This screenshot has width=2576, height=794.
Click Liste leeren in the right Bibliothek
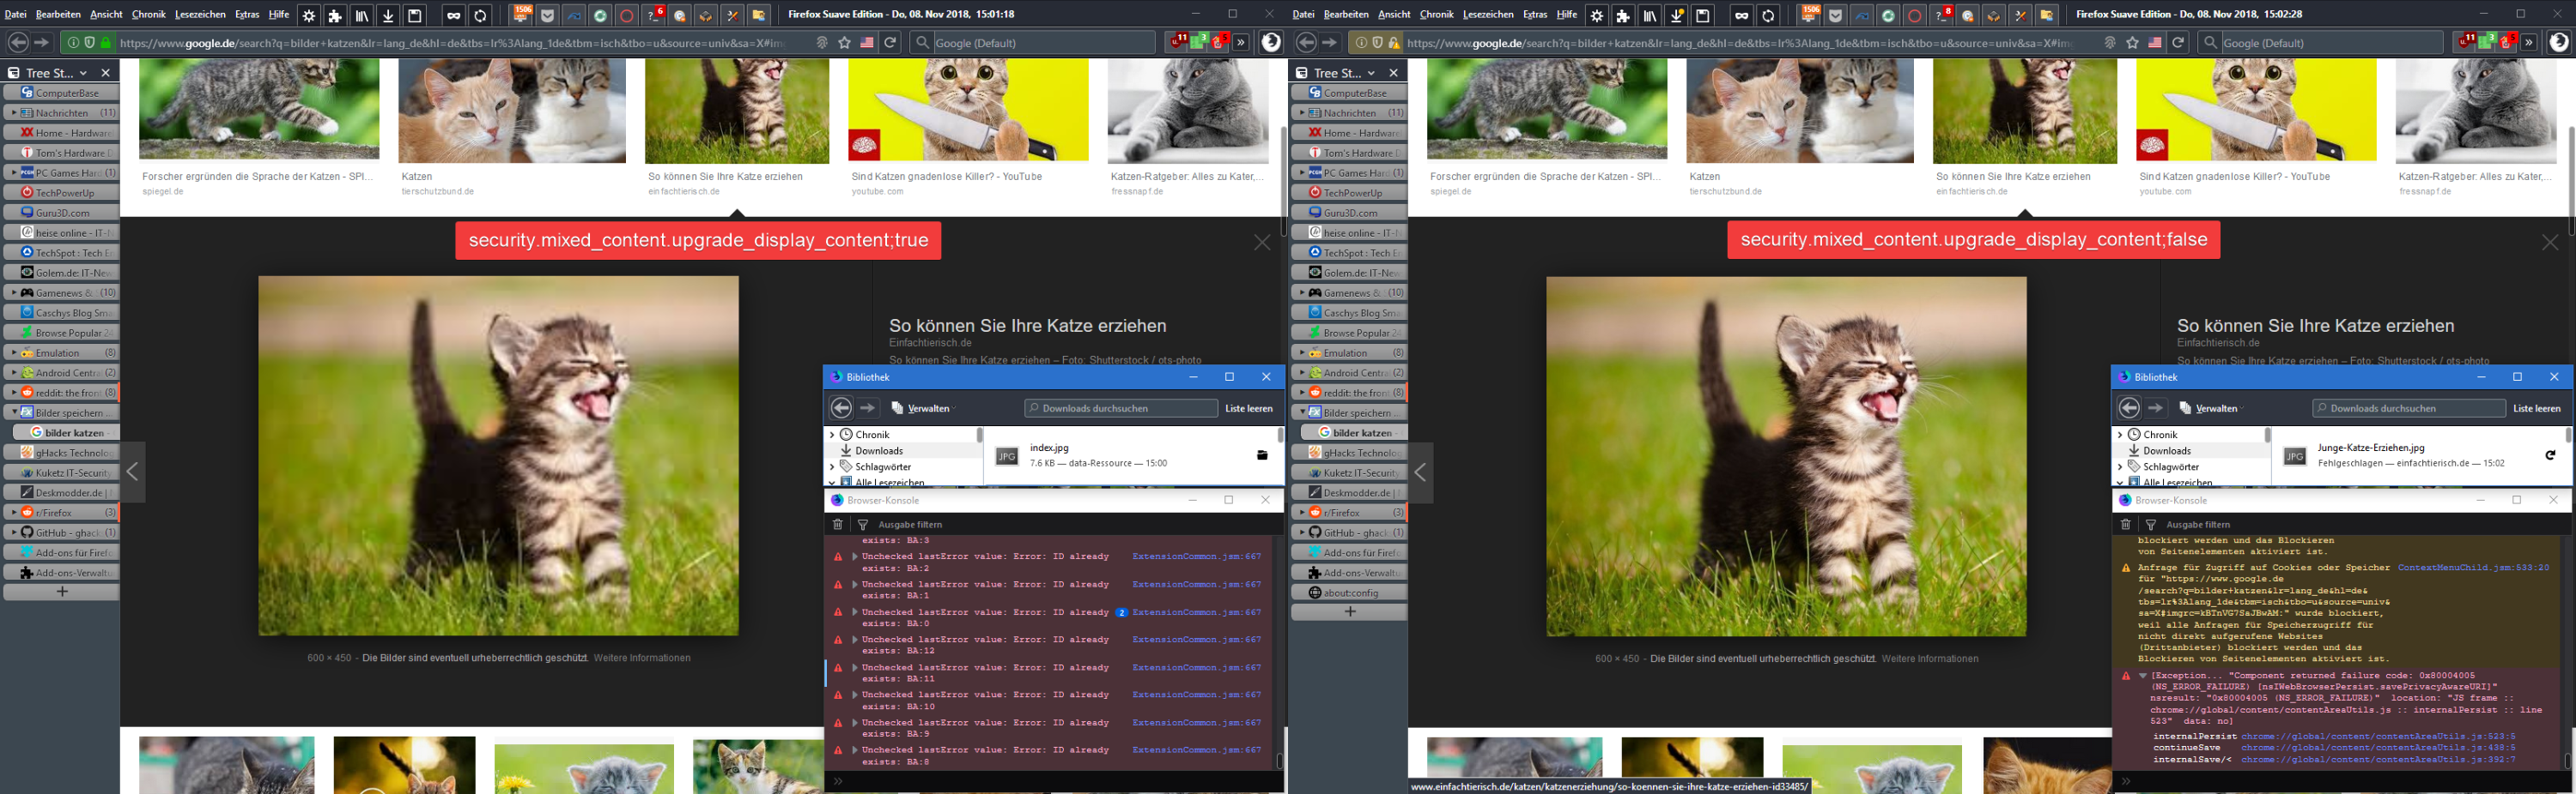click(2536, 408)
